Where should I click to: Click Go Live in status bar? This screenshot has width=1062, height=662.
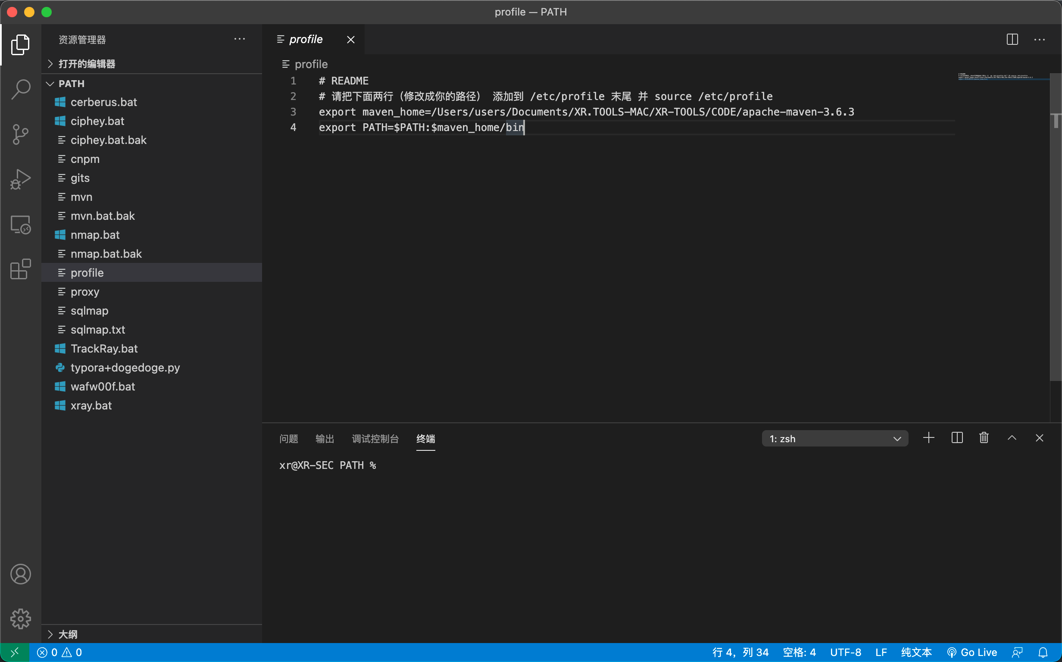point(971,653)
